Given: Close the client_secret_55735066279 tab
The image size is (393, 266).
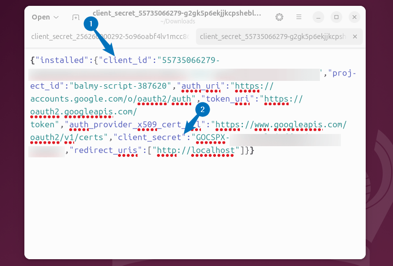Looking at the screenshot, I should [x=355, y=37].
